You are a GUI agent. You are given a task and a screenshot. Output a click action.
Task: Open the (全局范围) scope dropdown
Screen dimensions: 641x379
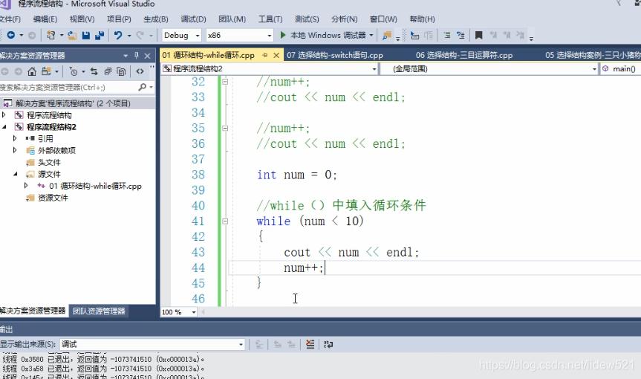pos(594,69)
